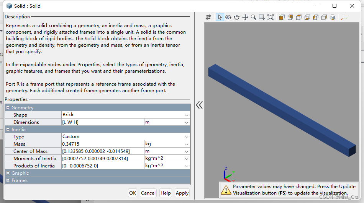Screen dimensions: 364x203
Task: Switch to right view cube icon
Action: click(324, 17)
